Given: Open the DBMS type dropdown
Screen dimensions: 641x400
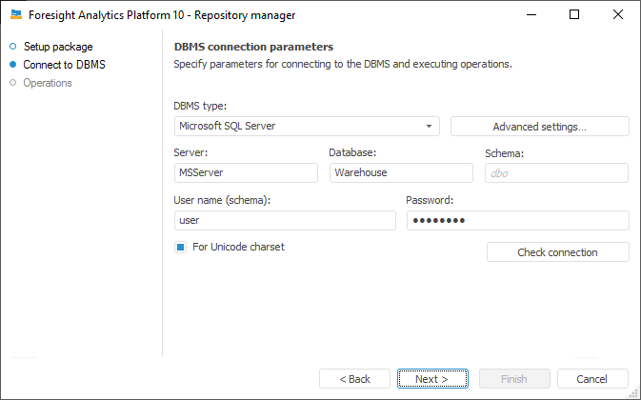Looking at the screenshot, I should tap(307, 127).
